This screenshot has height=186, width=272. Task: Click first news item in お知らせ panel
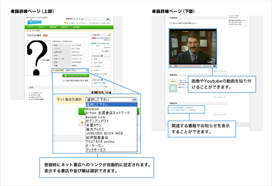click(103, 38)
